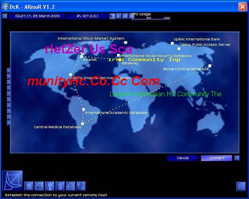The width and height of the screenshot is (249, 199).
Task: Click the CPU usage meter
Action: [x=151, y=16]
